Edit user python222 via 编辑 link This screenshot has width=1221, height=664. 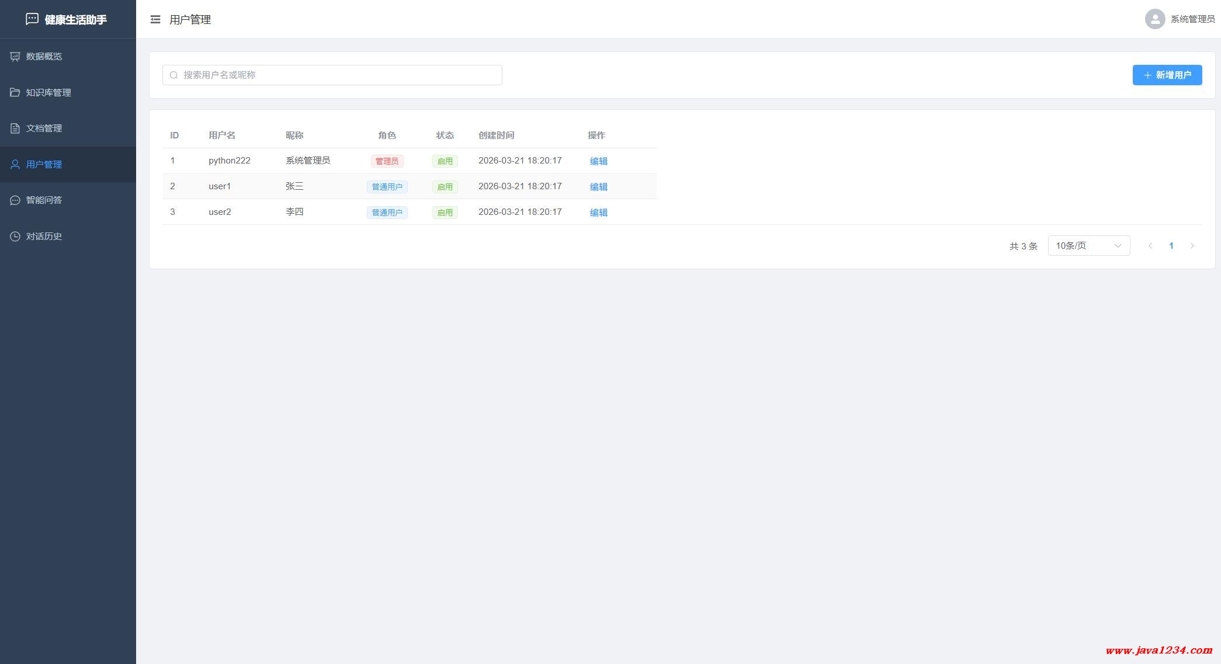(x=598, y=161)
